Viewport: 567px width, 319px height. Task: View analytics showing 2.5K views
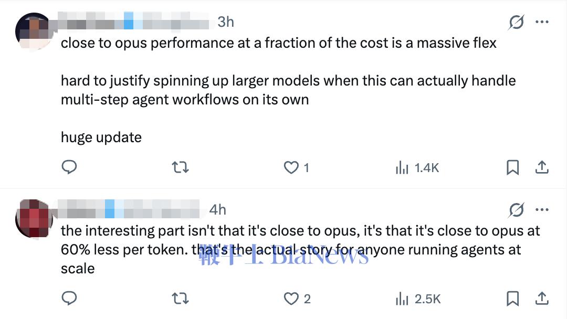click(418, 299)
